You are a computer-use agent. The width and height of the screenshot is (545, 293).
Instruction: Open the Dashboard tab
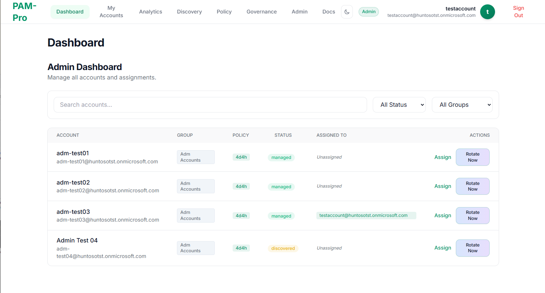click(70, 12)
